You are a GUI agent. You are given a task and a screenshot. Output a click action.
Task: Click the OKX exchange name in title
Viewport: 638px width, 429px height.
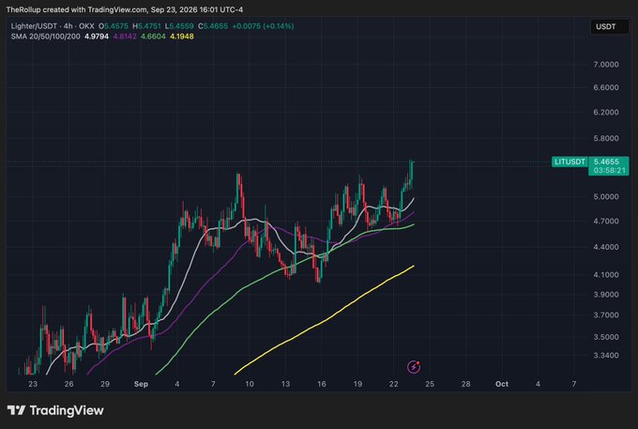click(86, 26)
